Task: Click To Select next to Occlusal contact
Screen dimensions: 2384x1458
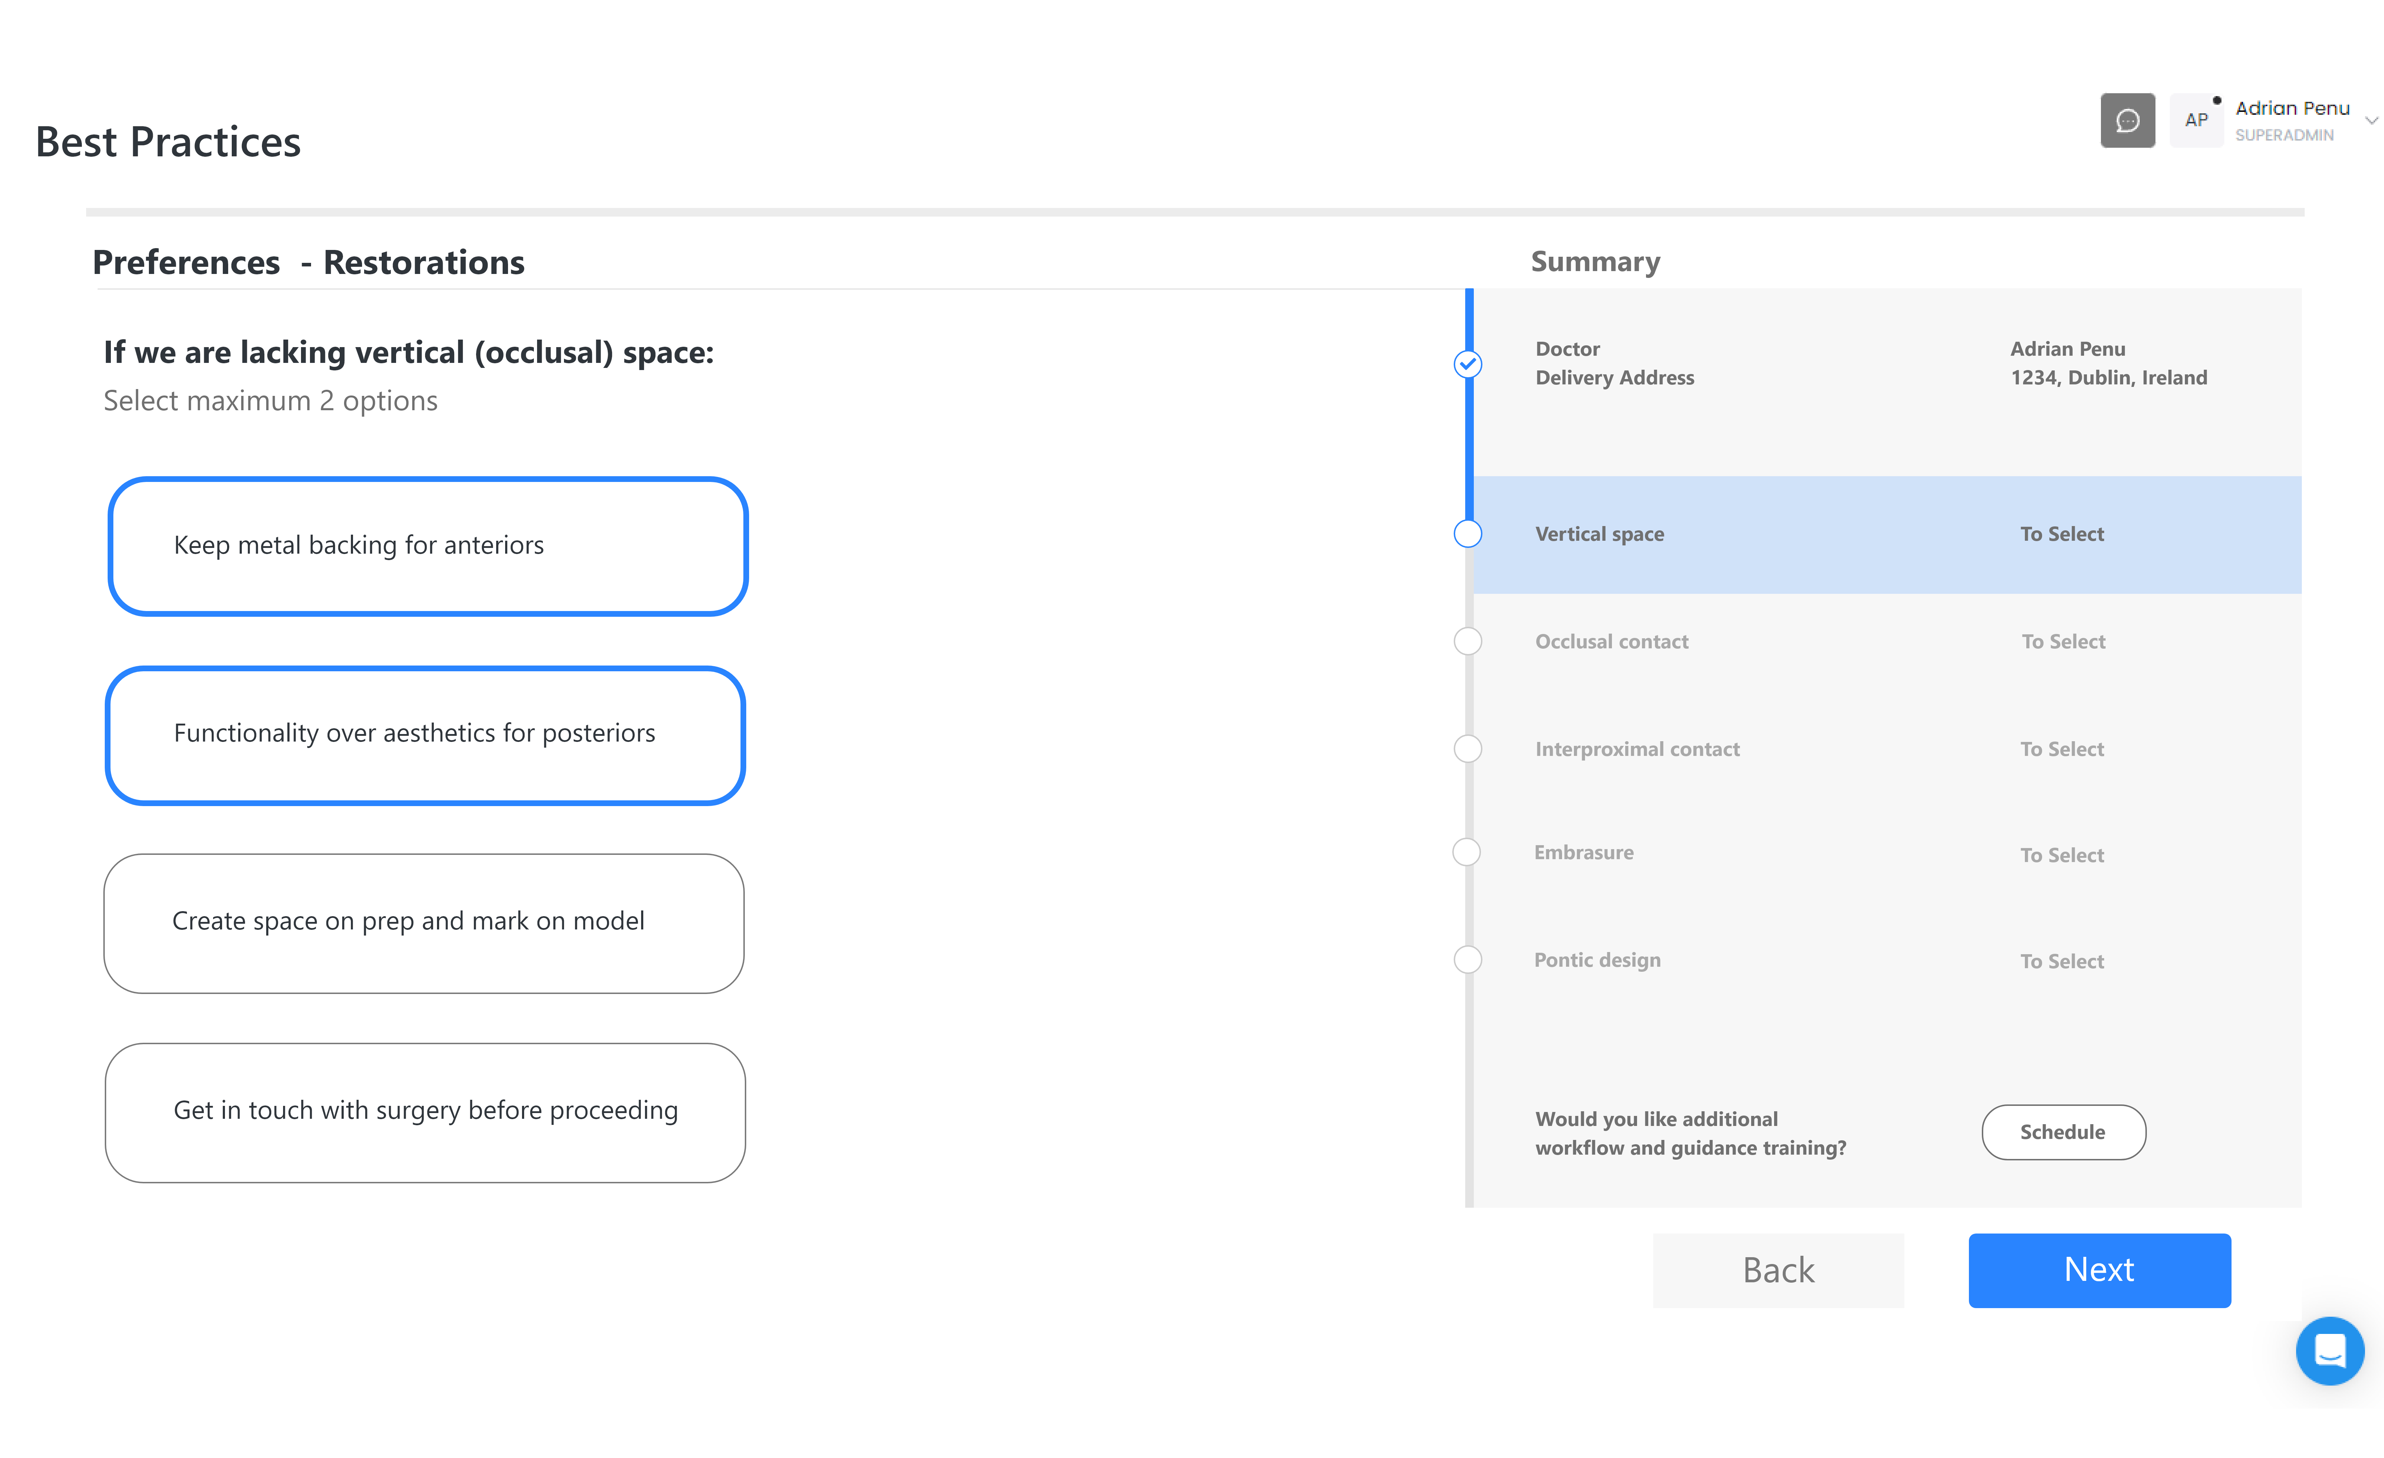Action: point(2063,642)
